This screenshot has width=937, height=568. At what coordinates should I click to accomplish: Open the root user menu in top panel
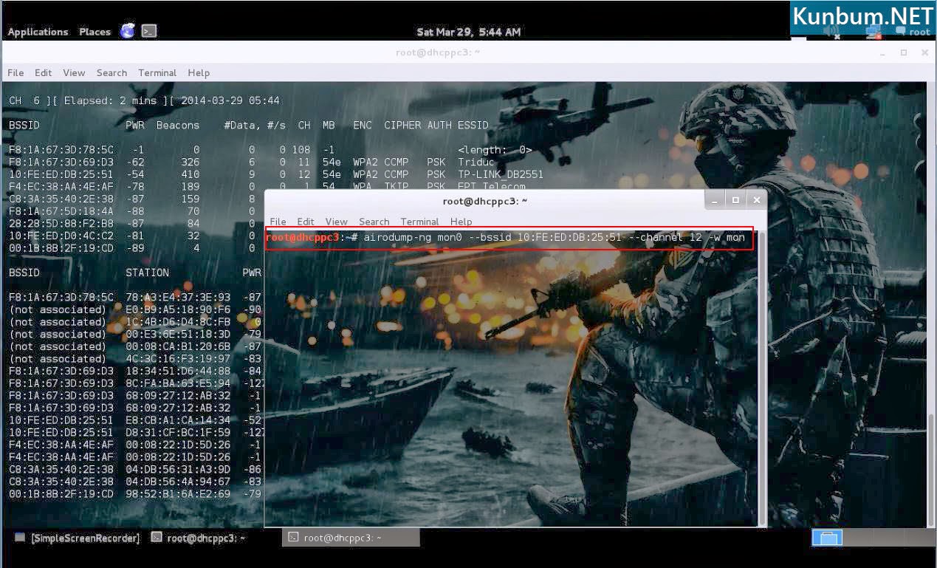click(x=913, y=32)
